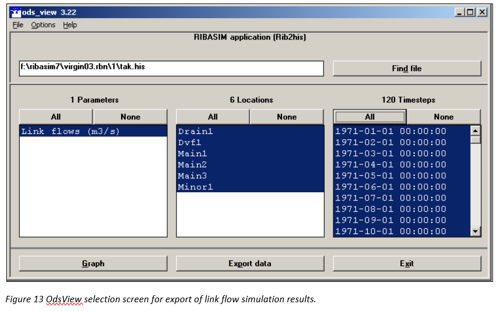Select Main2 location
500x311 pixels.
coord(251,165)
